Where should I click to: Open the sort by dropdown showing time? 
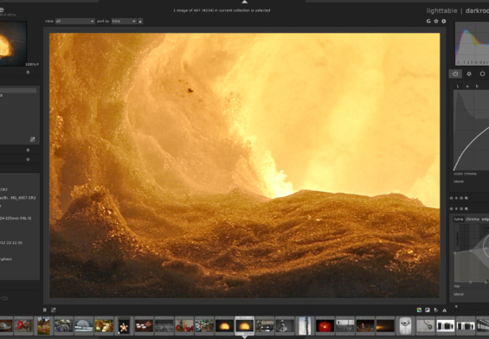[124, 21]
